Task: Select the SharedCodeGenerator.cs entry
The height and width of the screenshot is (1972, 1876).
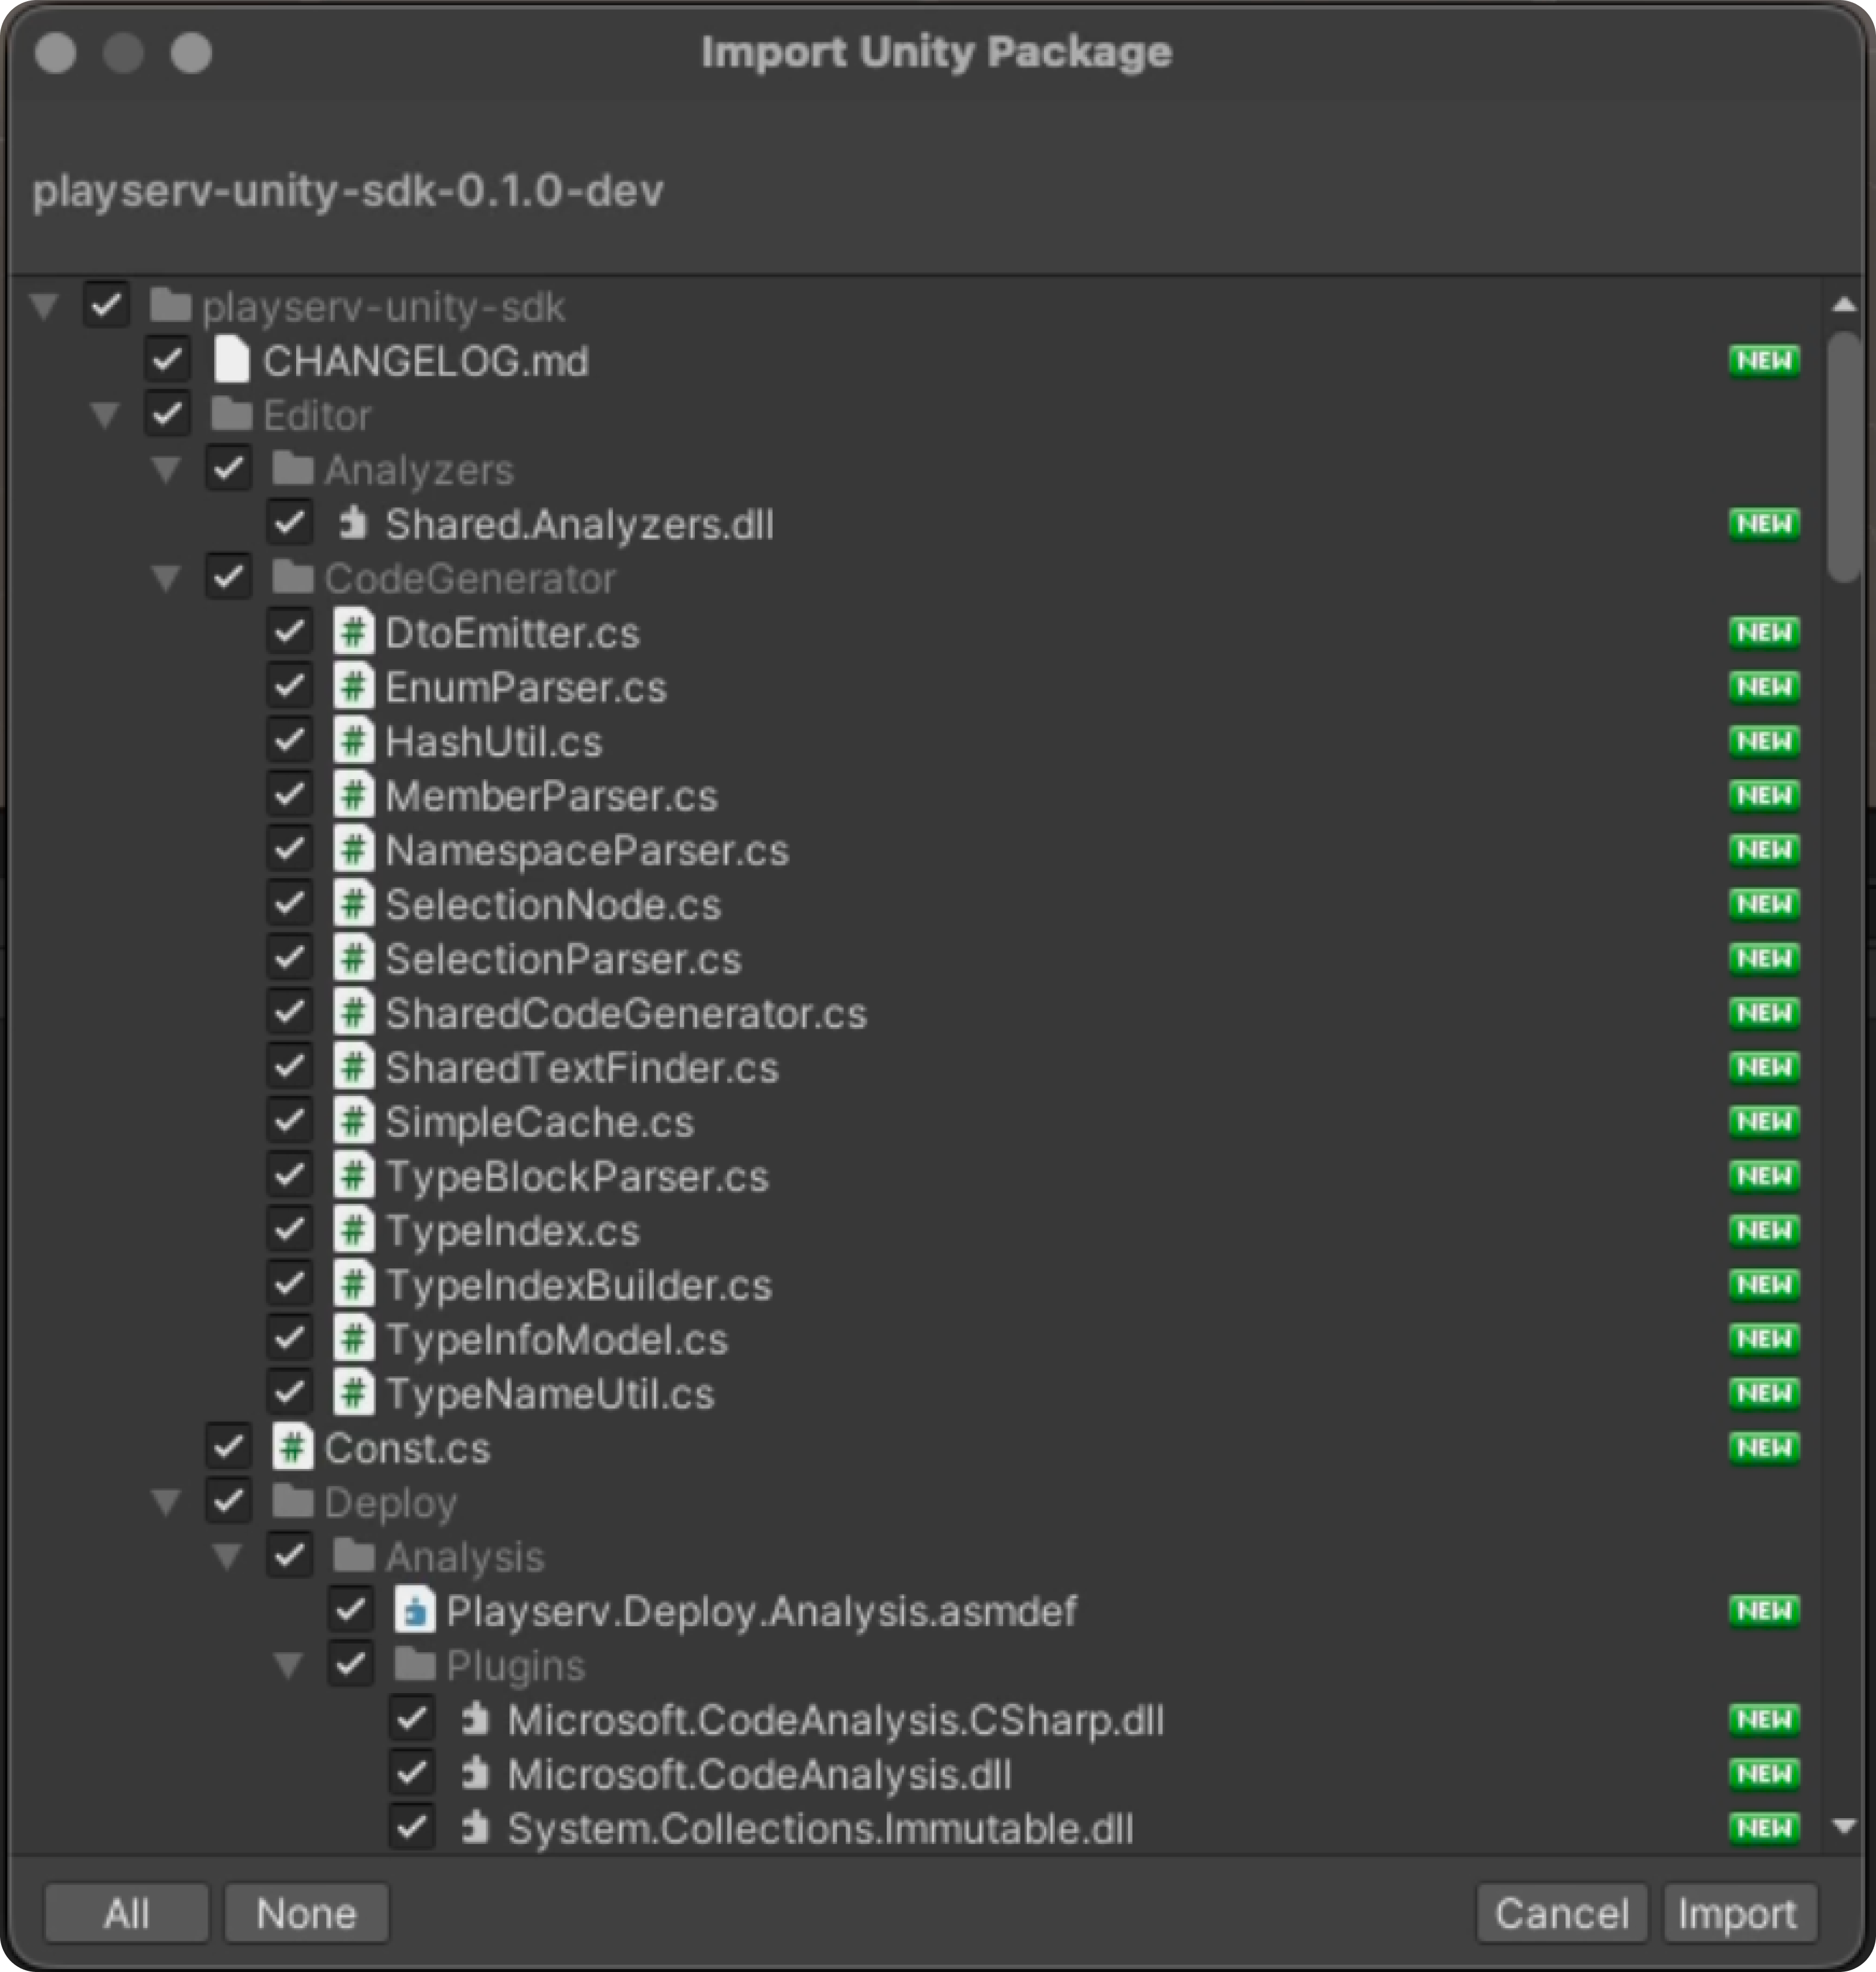Action: (x=627, y=1012)
